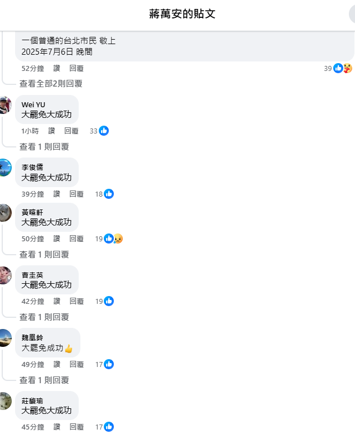Click the like reaction icon on 魏凰鈴's comment
Viewport: 355px width, 434px height.
click(109, 364)
